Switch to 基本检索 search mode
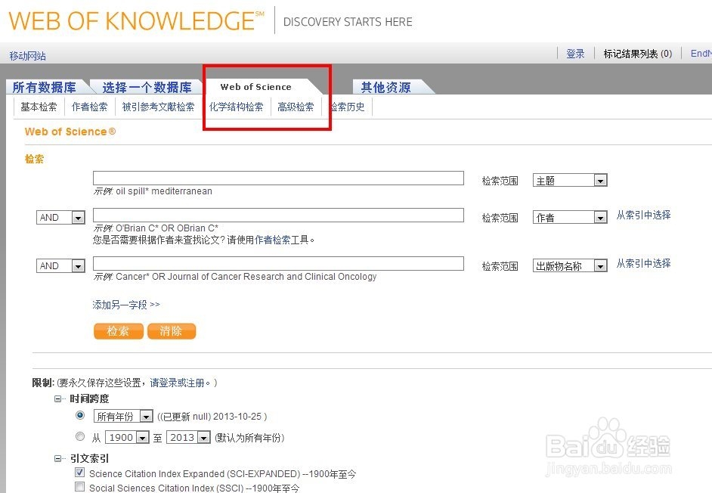This screenshot has height=493, width=712. 39,107
